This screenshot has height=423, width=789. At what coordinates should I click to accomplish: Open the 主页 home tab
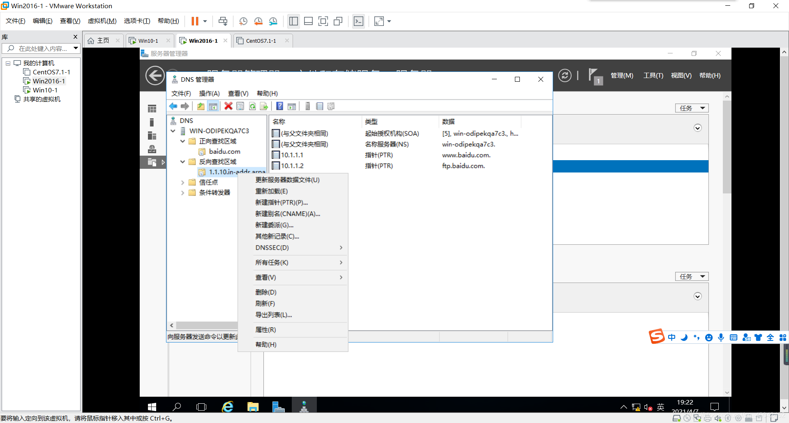click(103, 41)
